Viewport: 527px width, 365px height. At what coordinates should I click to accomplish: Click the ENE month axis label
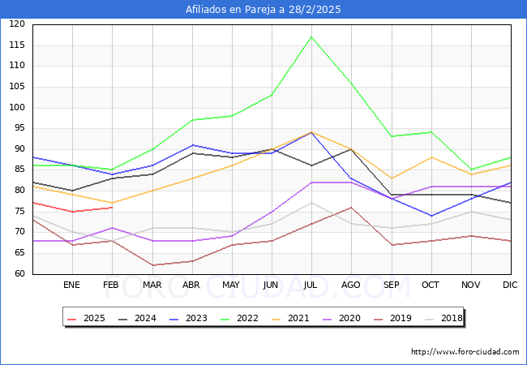pos(71,285)
